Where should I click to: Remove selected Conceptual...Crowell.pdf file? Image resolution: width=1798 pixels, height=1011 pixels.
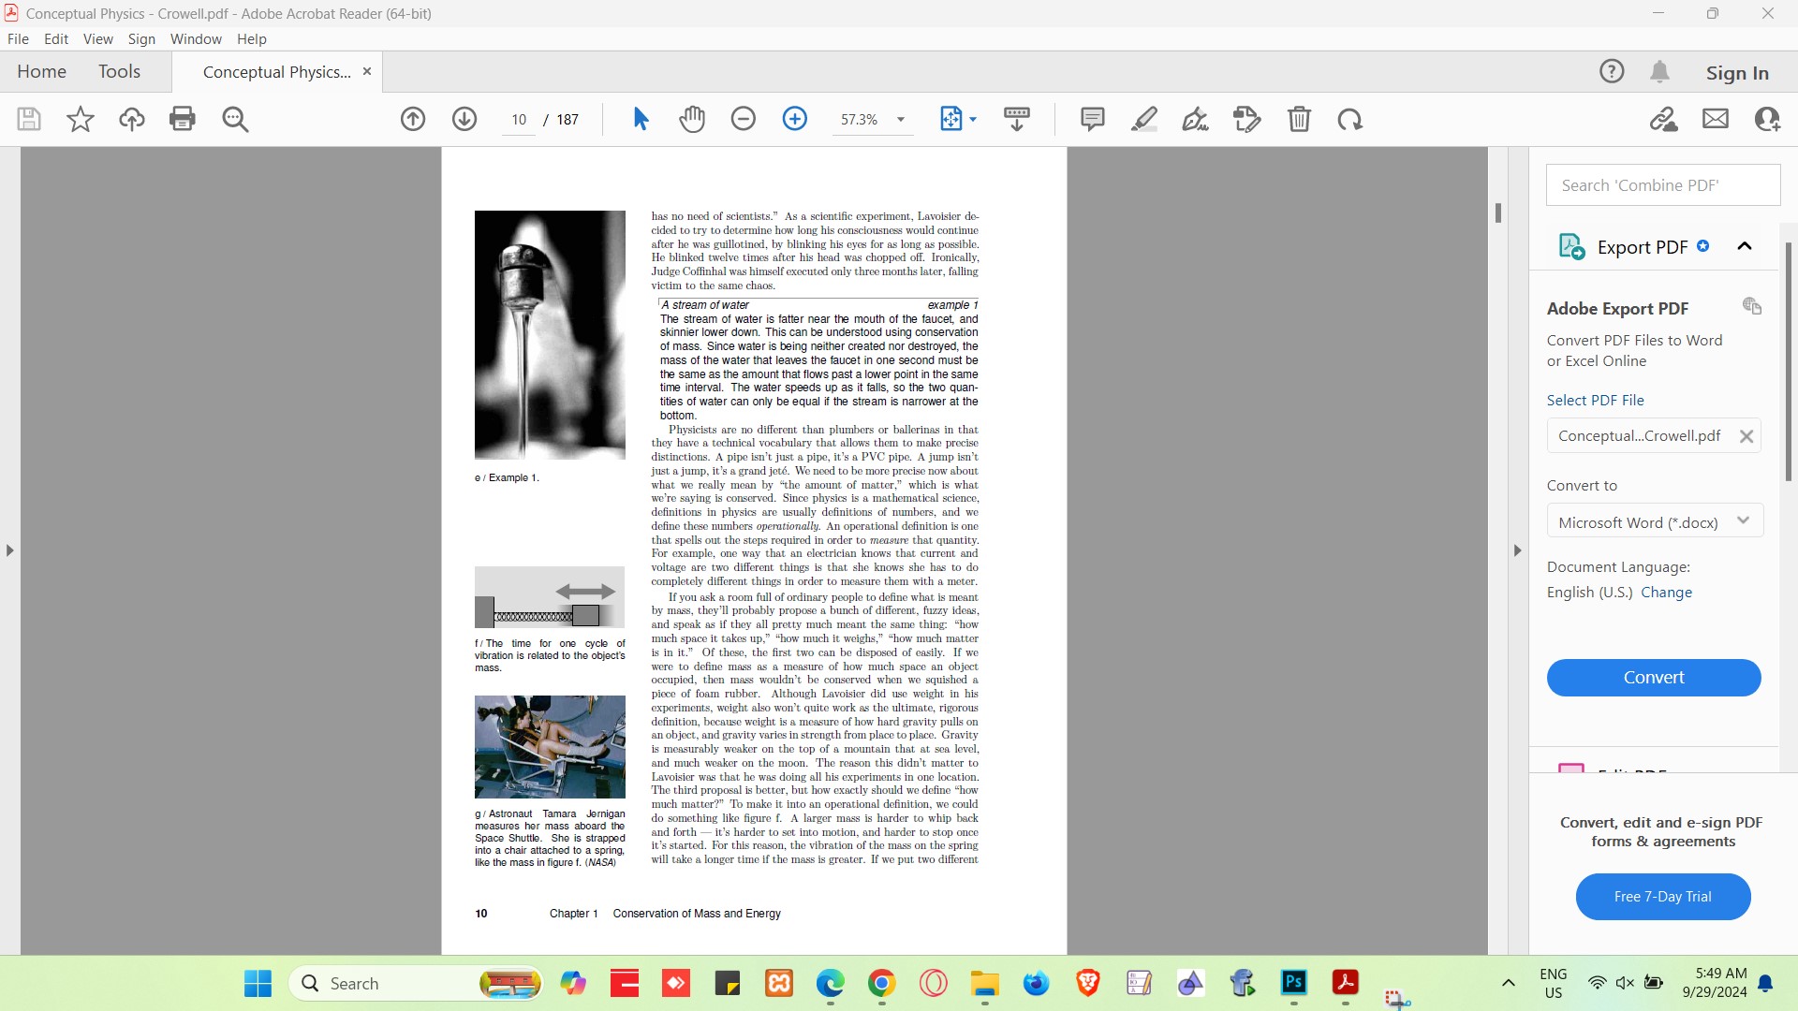tap(1746, 436)
